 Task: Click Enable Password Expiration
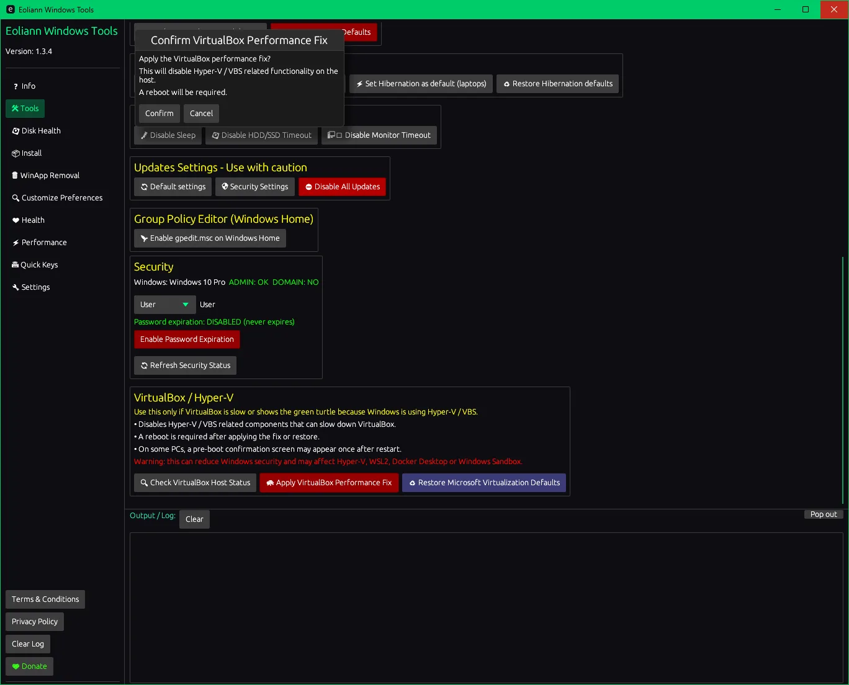[187, 339]
